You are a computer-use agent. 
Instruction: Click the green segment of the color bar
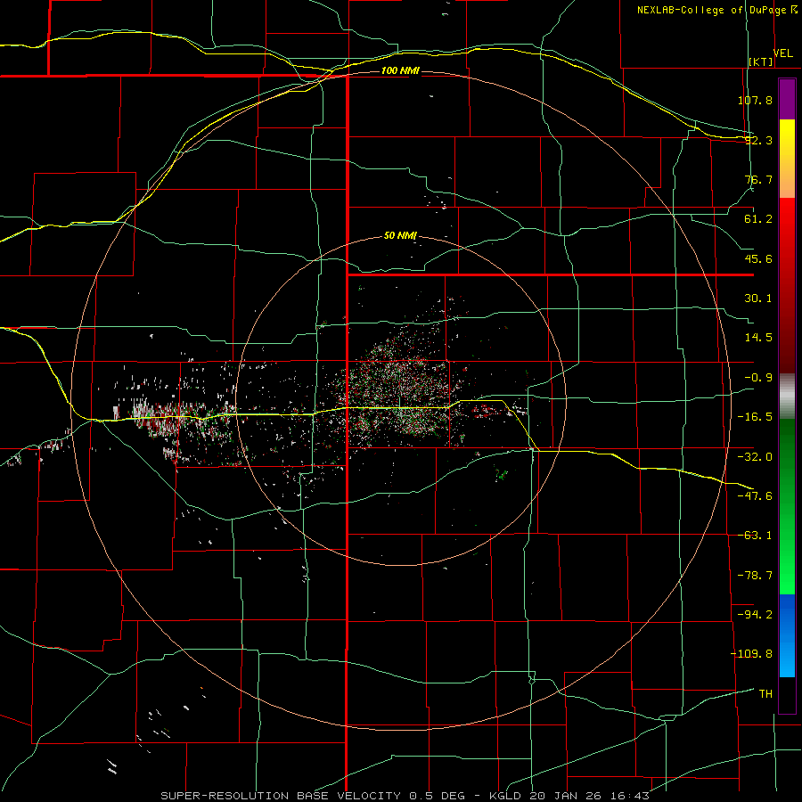(787, 506)
